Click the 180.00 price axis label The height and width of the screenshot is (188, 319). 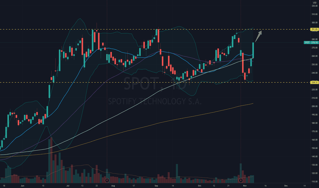point(314,123)
